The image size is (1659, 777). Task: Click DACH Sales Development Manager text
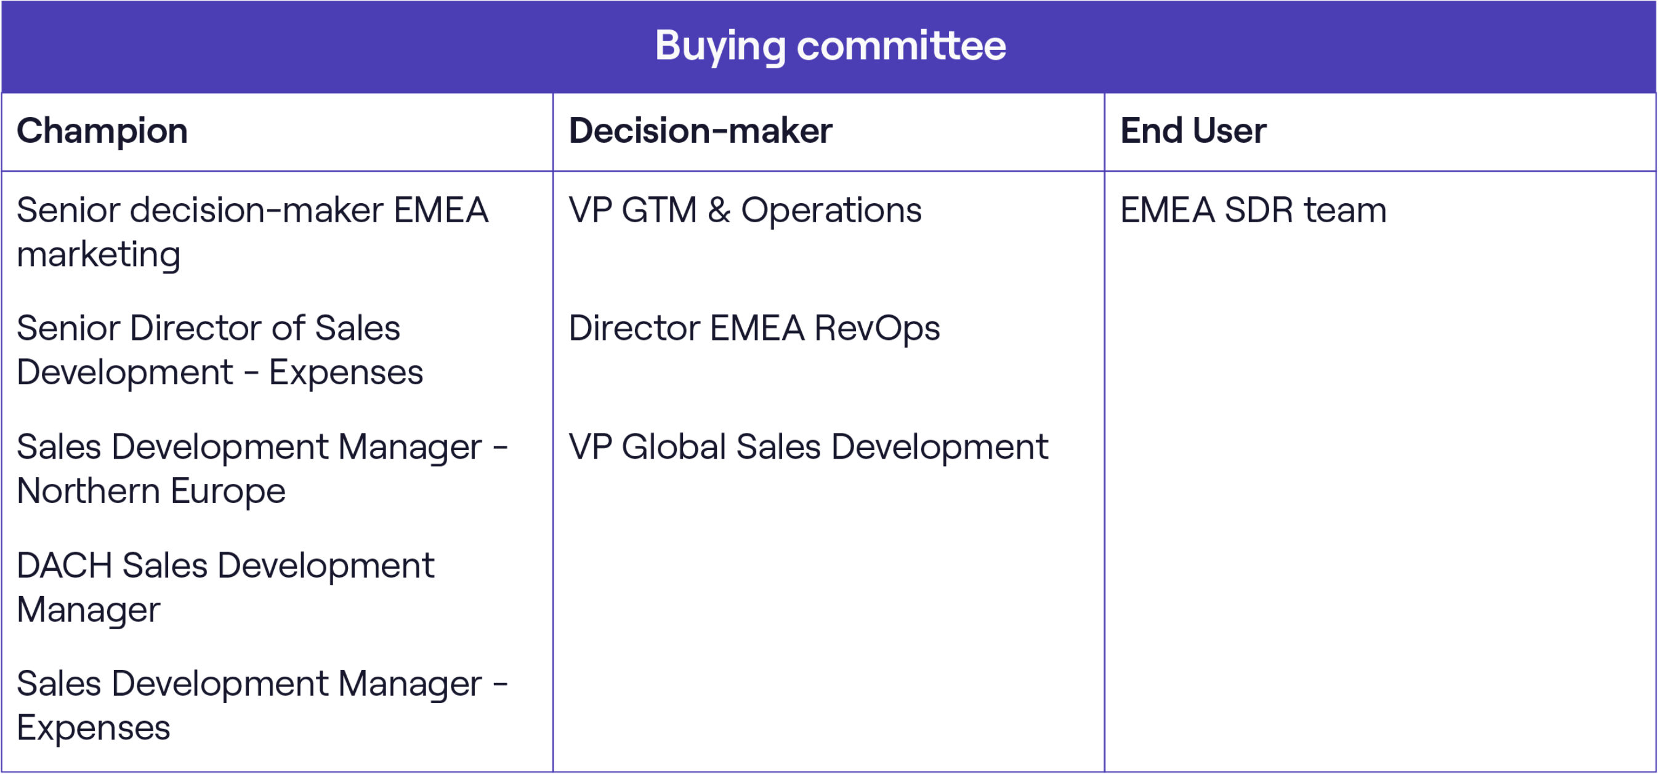pyautogui.click(x=225, y=587)
